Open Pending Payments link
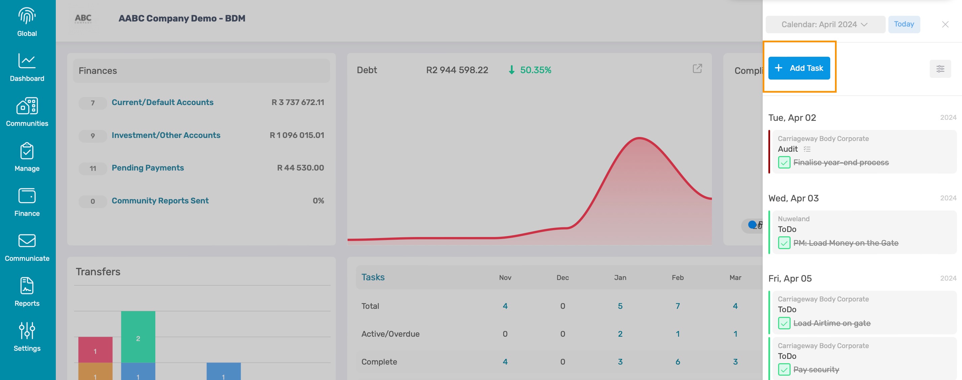 (148, 168)
